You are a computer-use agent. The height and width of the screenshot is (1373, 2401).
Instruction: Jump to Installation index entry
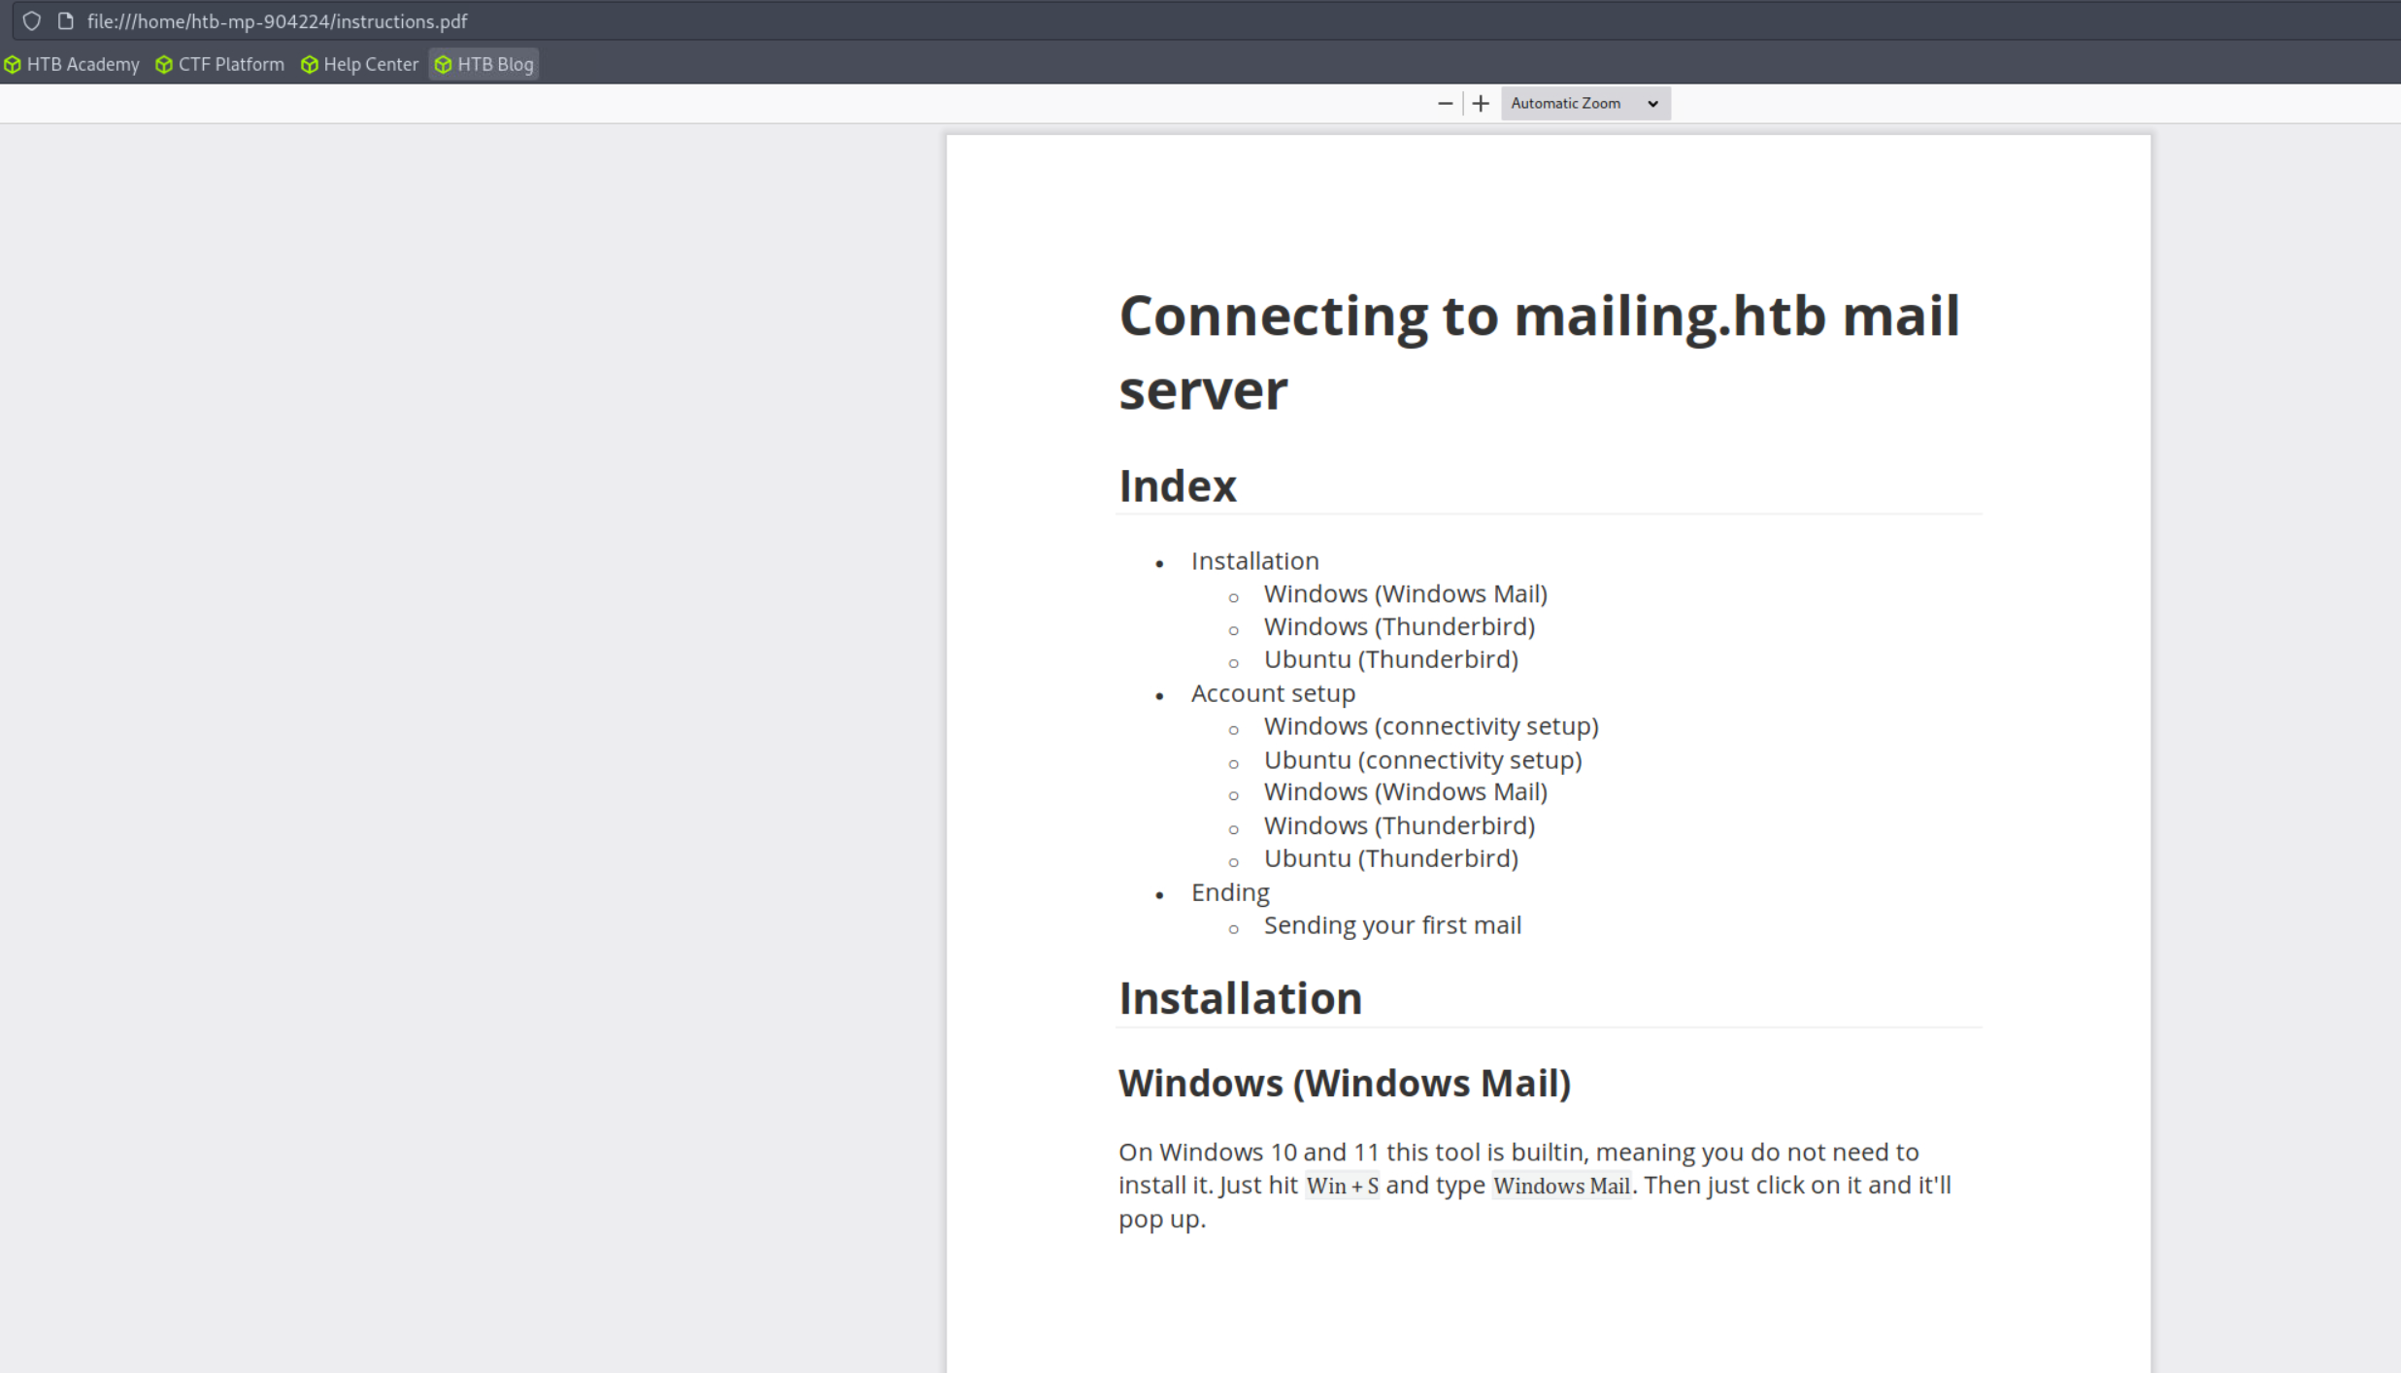pyautogui.click(x=1254, y=560)
